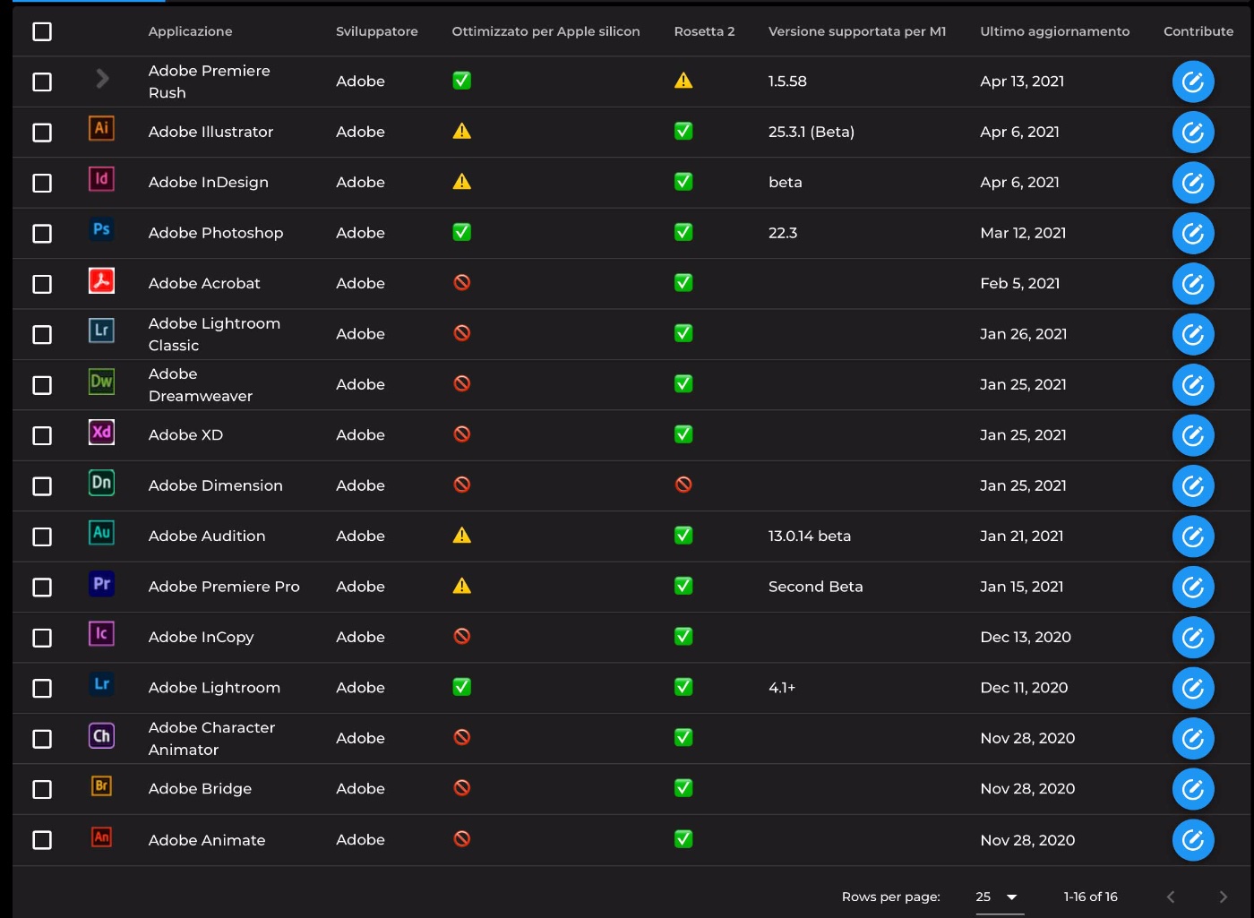Click the Adobe Premiere Rush warning Rosetta icon
Image resolution: width=1254 pixels, height=918 pixels.
point(683,81)
